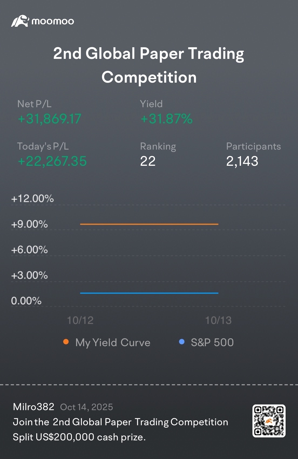This screenshot has width=298, height=459.
Task: Select the S&P 500 legend label
Action: (x=212, y=342)
